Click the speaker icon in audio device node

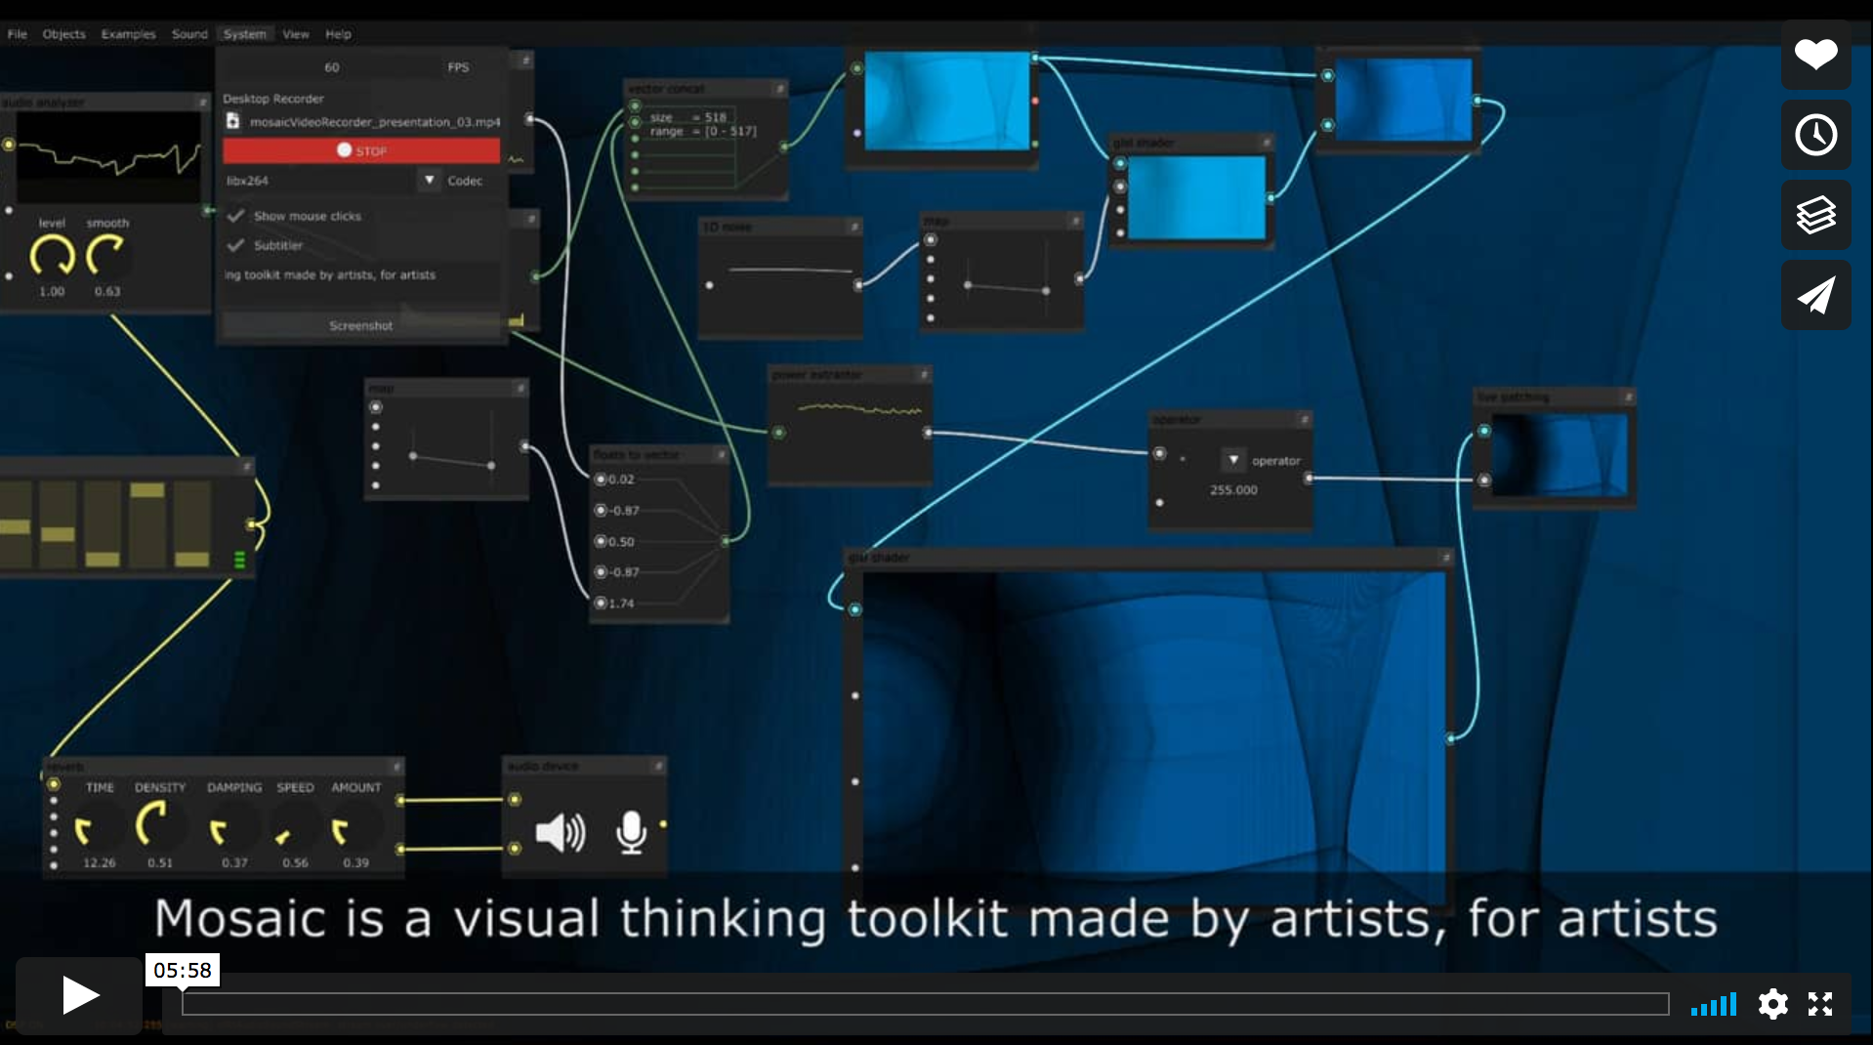coord(561,833)
